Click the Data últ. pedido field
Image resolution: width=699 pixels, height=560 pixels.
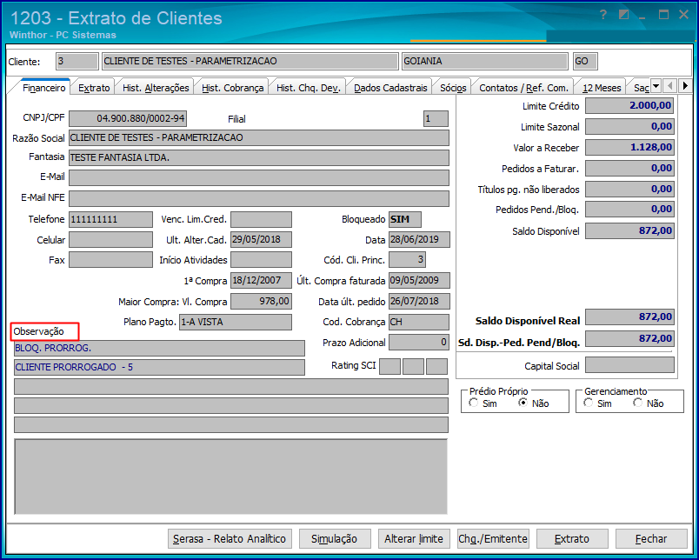[x=419, y=302]
